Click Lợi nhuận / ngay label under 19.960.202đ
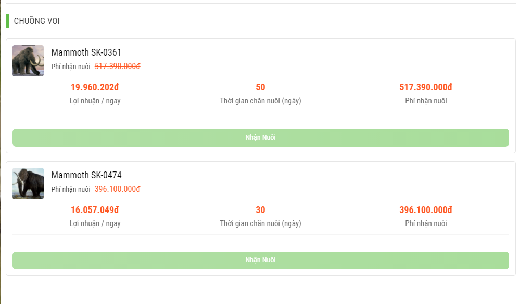520x304 pixels. pyautogui.click(x=95, y=101)
